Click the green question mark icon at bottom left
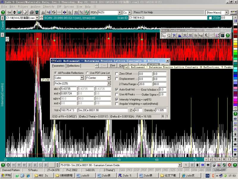This screenshot has width=238, height=179. (3, 165)
